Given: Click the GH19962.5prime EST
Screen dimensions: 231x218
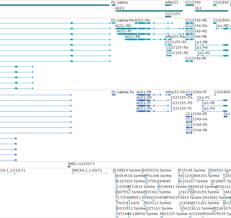Looking at the screenshot, I should tap(214, 200).
